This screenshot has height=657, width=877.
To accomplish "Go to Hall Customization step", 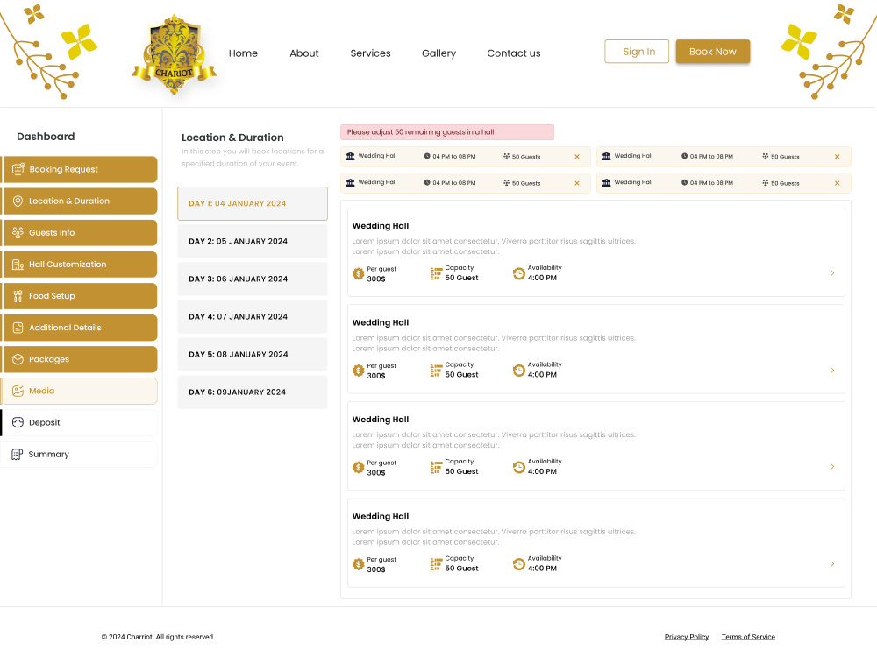I will click(x=79, y=265).
